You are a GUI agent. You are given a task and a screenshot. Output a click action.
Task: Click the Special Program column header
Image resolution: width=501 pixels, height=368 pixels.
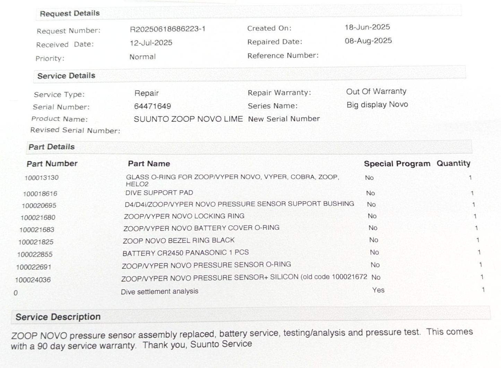point(397,164)
